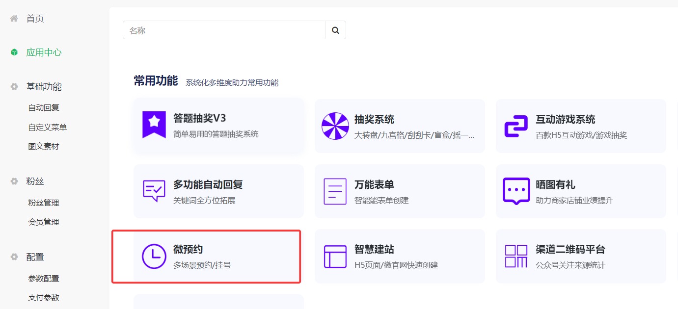678x309 pixels.
Task: Open the 互动游戏系统 game icon
Action: [x=516, y=126]
